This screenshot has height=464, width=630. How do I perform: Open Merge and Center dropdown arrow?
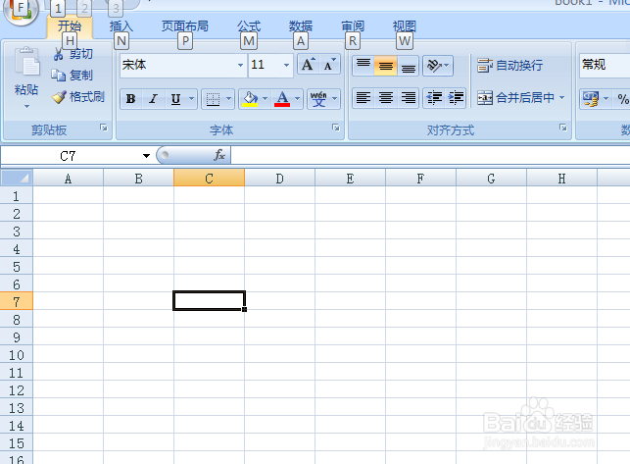561,98
